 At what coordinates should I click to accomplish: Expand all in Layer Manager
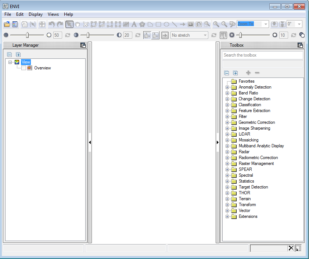(18, 55)
